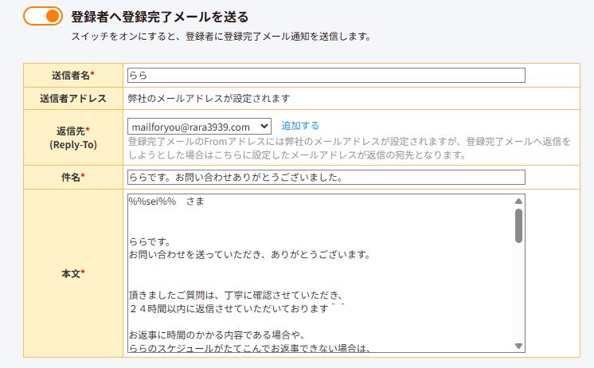Open the 返信先 Reply-To email dropdown
594x368 pixels.
point(199,126)
